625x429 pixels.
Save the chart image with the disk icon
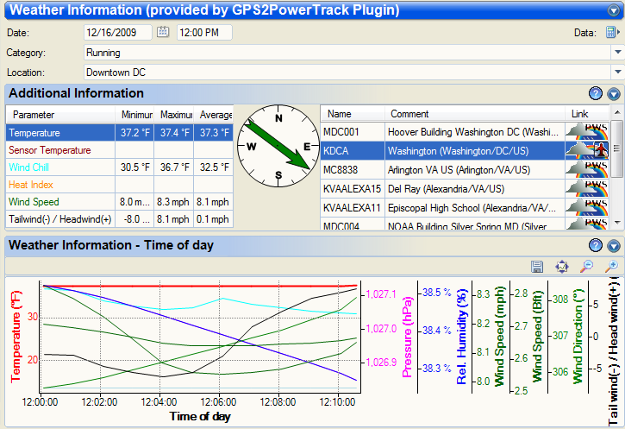(537, 266)
